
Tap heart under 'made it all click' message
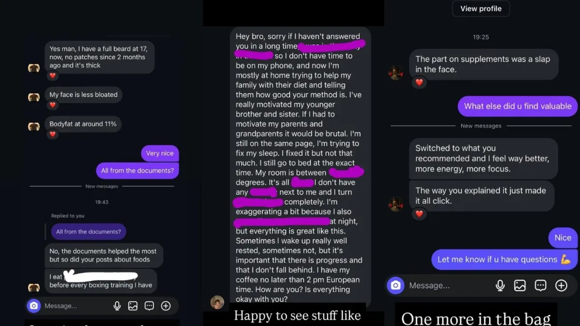[419, 214]
